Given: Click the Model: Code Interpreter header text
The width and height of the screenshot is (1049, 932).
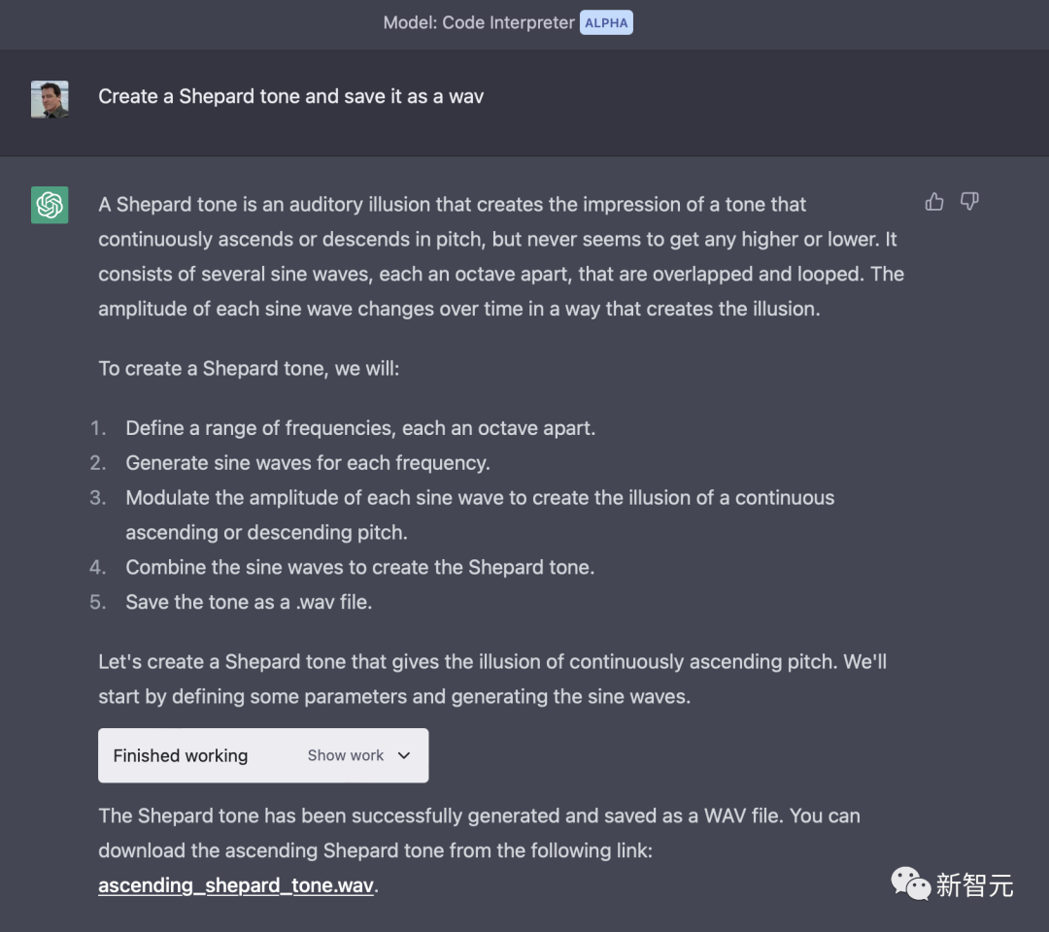Looking at the screenshot, I should (479, 22).
